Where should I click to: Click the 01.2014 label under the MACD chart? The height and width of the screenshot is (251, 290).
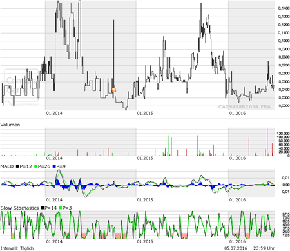point(54,200)
